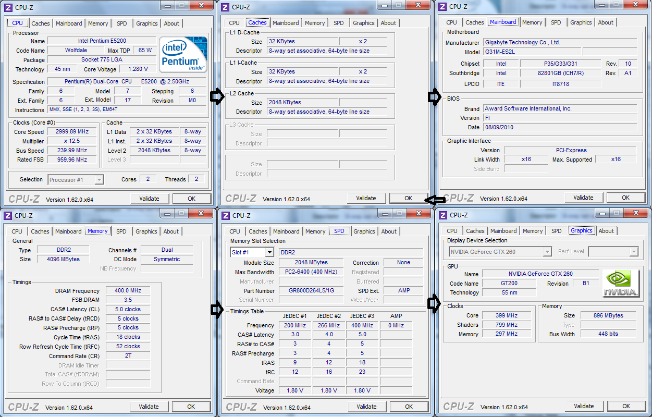Open About tab in the Memory Slot Selection window

(x=389, y=231)
